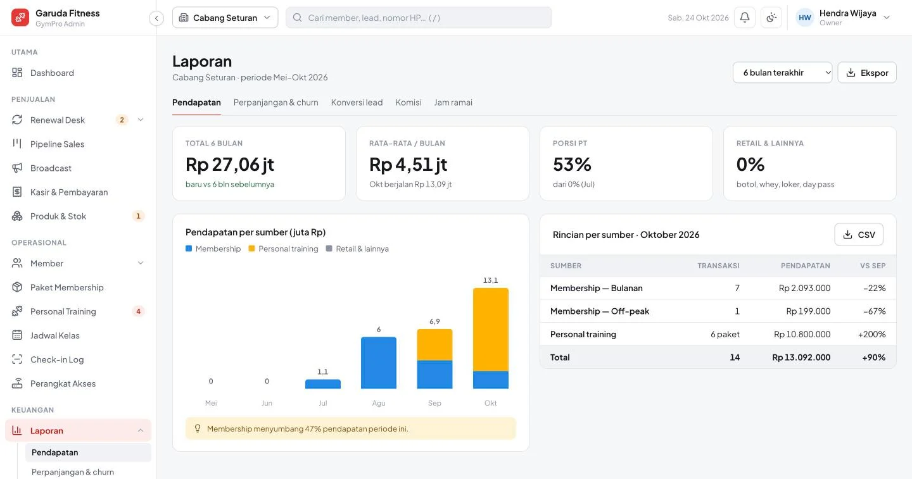This screenshot has height=479, width=912.
Task: Click the Broadcast megaphone icon
Action: click(x=17, y=168)
